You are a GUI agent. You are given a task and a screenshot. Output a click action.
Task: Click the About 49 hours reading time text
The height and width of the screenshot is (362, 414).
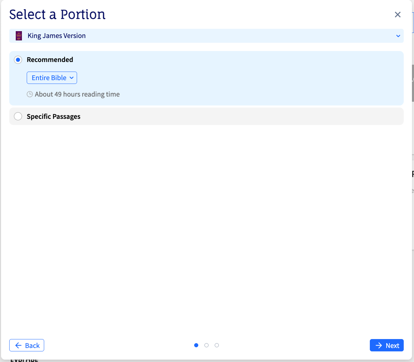77,94
